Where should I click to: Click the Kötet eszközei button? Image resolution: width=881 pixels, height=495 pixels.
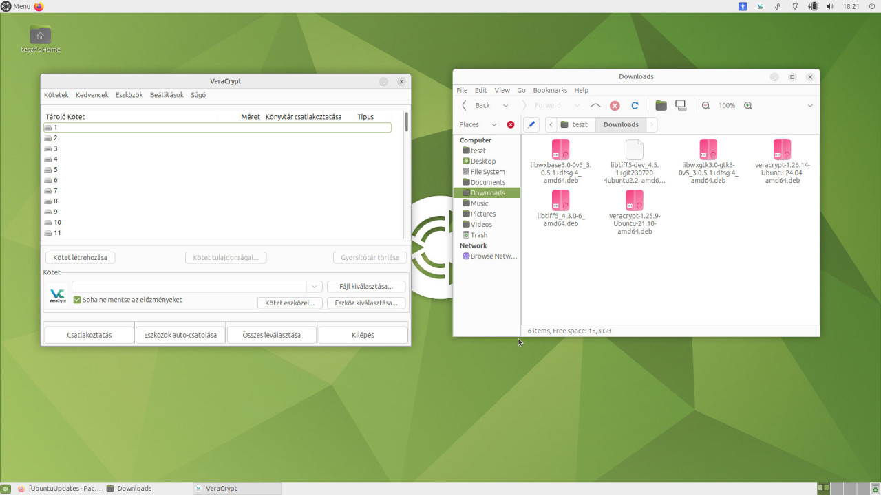290,303
